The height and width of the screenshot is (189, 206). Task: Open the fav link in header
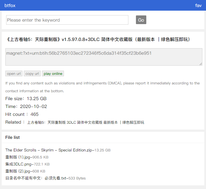(x=198, y=6)
